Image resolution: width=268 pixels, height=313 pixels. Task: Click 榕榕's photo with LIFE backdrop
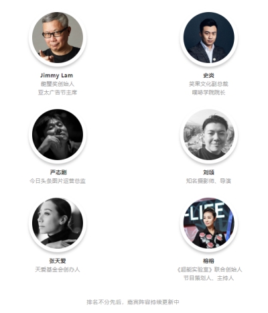pyautogui.click(x=209, y=223)
